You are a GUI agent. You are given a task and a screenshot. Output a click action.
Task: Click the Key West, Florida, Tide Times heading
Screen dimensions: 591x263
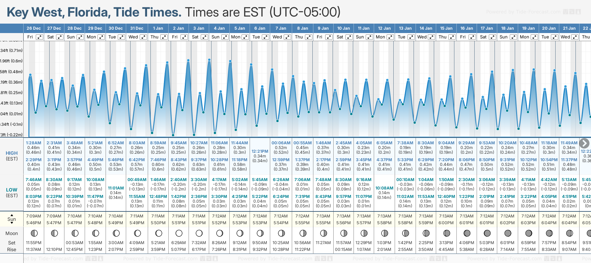tap(94, 12)
